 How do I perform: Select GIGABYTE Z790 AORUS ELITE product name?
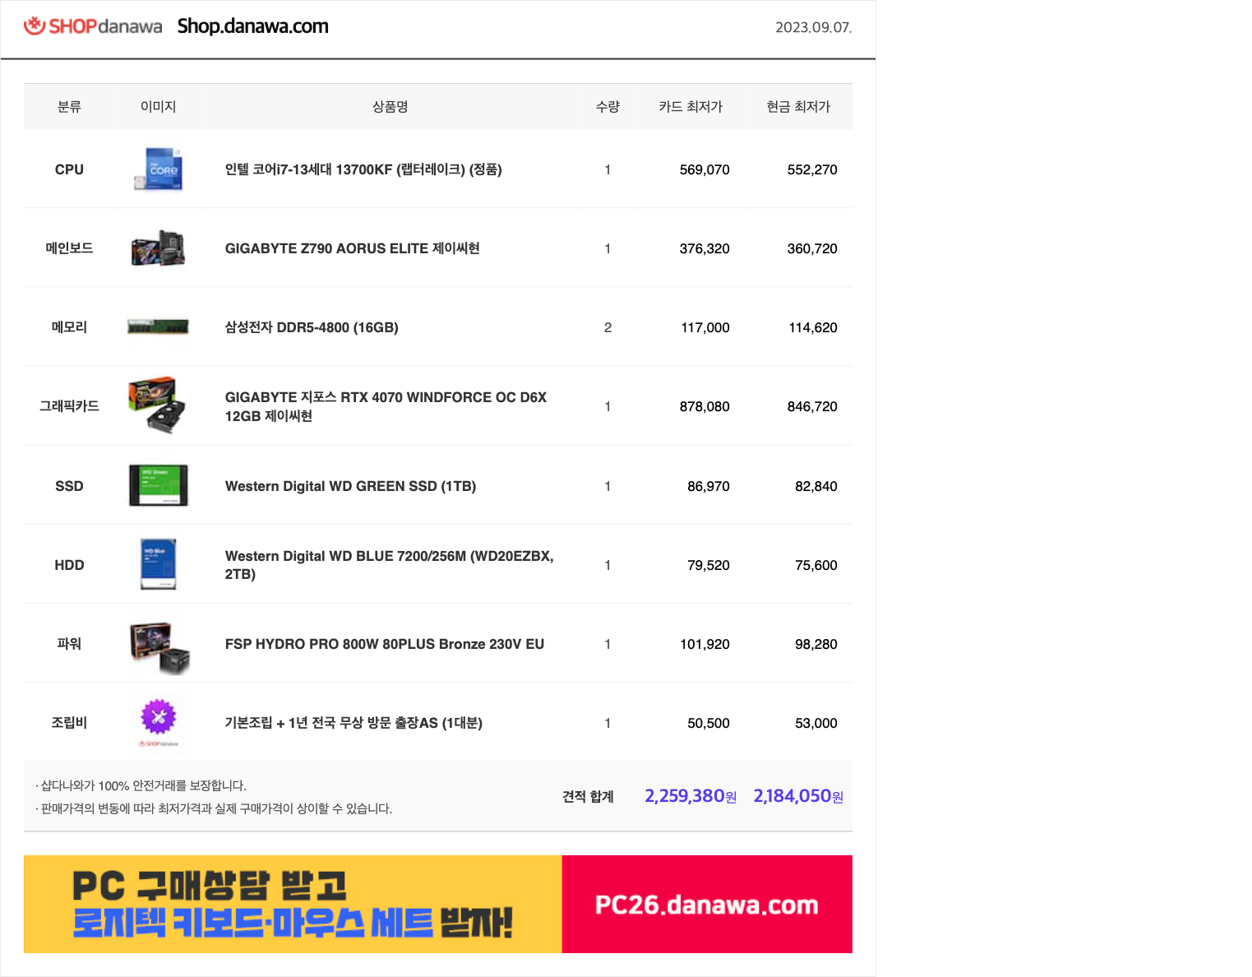click(352, 248)
